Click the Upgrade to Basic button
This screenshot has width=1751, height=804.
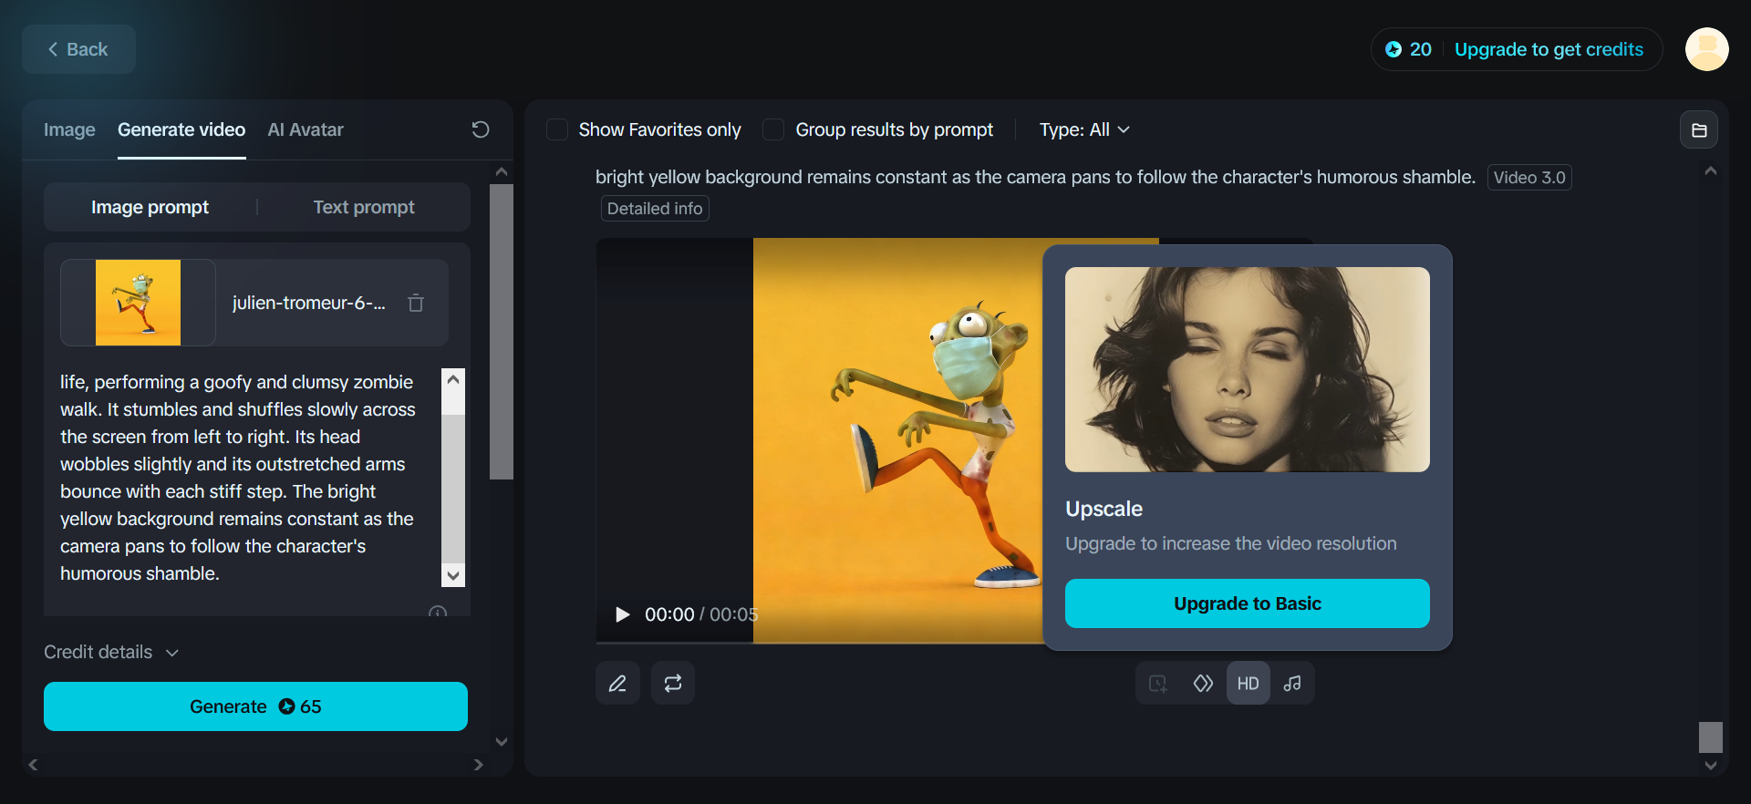(1248, 603)
